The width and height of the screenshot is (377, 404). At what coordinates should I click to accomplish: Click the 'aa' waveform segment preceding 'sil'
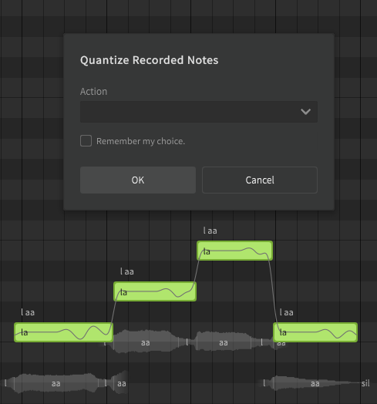[315, 383]
